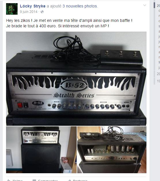Viewport: 160px width, 181px height.
Task: Click the '9 juin 2014' timestamp
Action: (29, 12)
